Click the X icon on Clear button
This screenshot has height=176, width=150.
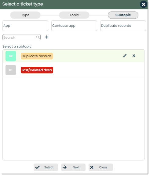point(92,167)
